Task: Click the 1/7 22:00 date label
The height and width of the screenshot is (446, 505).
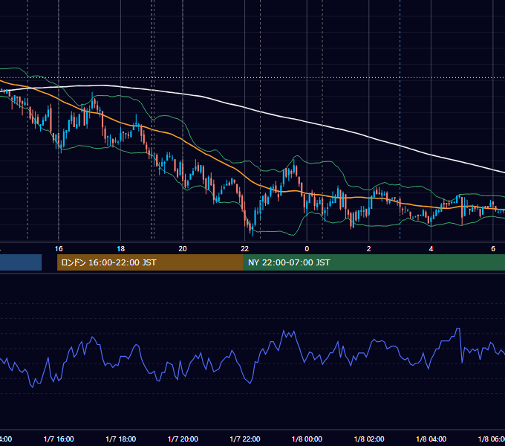Action: 245,439
